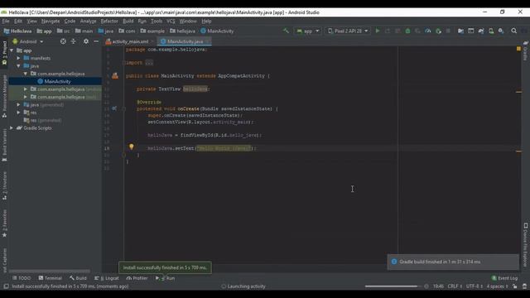Click the status bar read-only lock icon
The image size is (530, 298).
click(514, 286)
